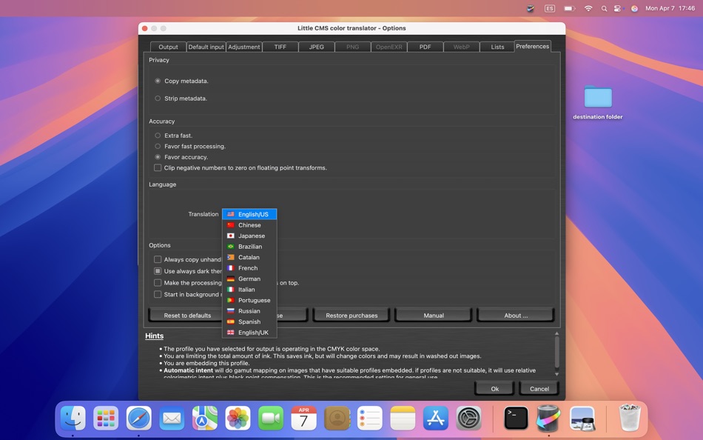Select Strip metadata radio button
Screen dimensions: 703x440
158,99
